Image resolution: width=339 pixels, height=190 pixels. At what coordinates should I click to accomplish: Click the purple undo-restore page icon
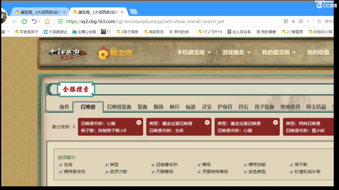coord(34,21)
